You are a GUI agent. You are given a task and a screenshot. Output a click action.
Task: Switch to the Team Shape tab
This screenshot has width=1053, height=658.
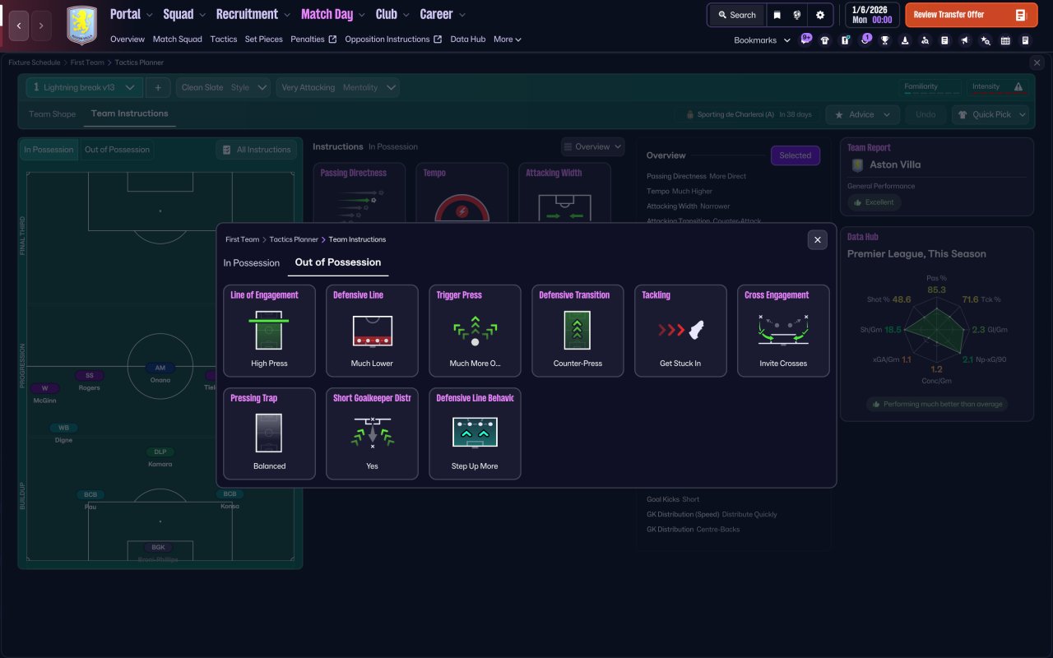coord(52,114)
